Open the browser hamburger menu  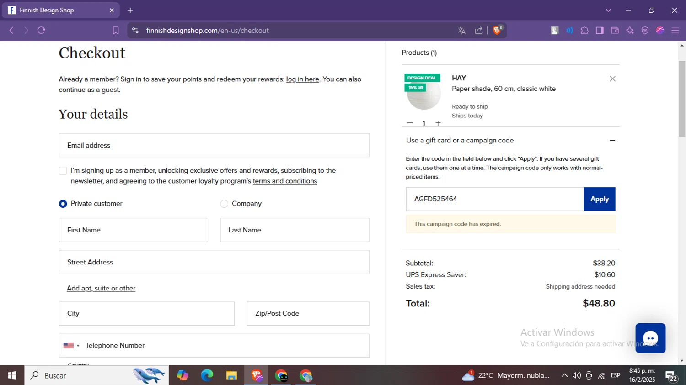[x=675, y=31]
